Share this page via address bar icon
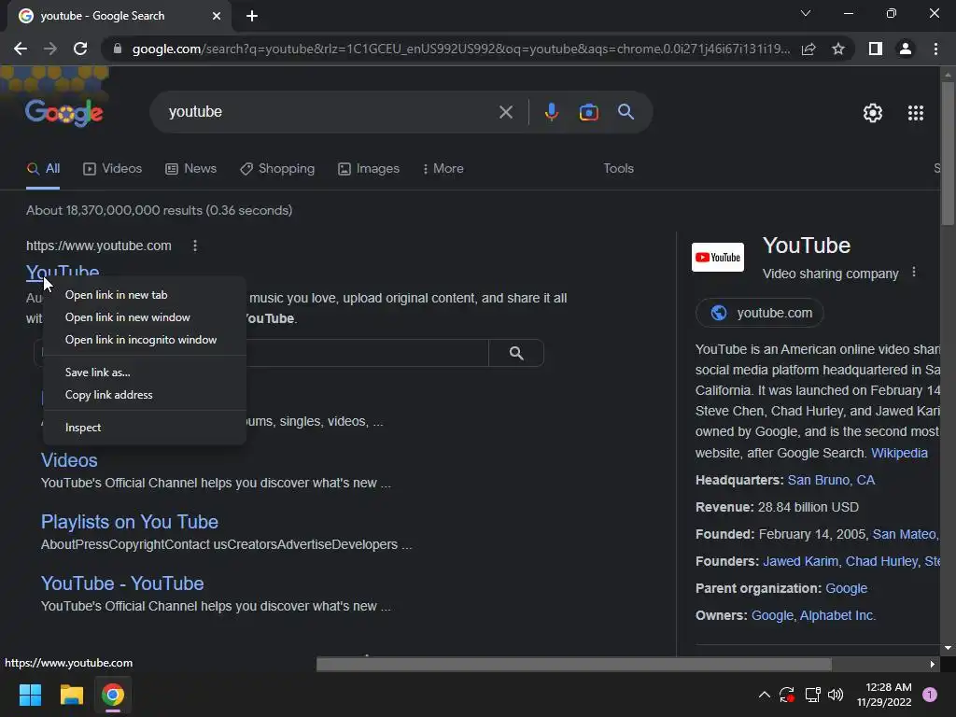The height and width of the screenshot is (717, 956). 808,49
